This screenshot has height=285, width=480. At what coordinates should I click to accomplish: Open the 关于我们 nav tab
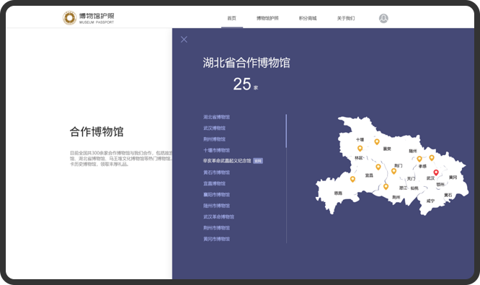(346, 18)
